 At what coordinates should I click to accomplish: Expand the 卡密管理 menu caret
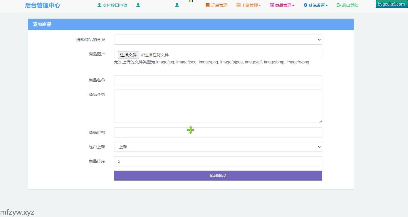260,6
